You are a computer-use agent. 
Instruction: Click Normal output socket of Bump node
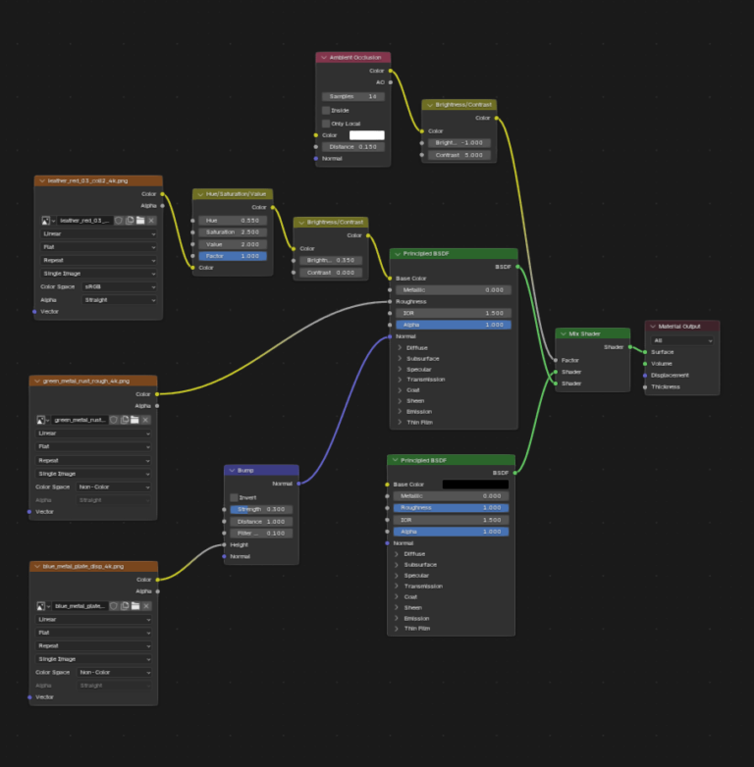click(x=298, y=484)
